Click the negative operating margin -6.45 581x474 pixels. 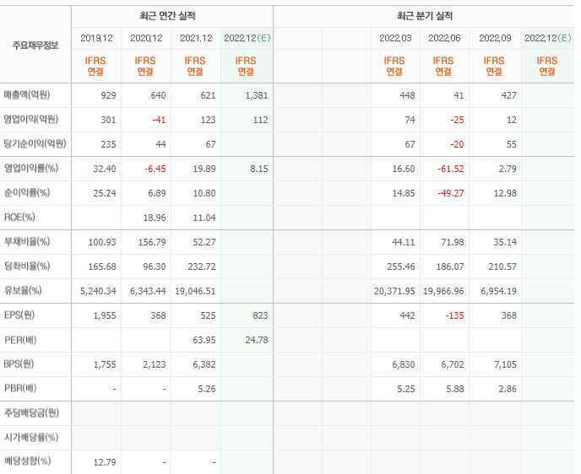155,169
